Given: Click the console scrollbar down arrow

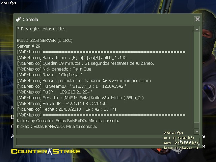Looking at the screenshot, I should pyautogui.click(x=197, y=132).
